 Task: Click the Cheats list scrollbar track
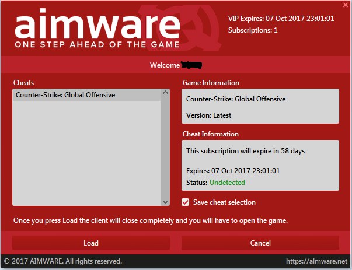tap(165, 148)
